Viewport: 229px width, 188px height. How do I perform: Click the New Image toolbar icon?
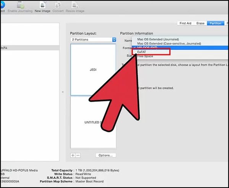[43, 6]
